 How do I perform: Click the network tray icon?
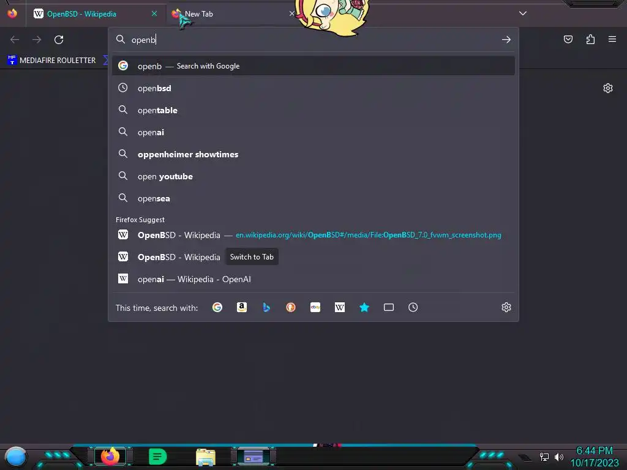coord(544,457)
